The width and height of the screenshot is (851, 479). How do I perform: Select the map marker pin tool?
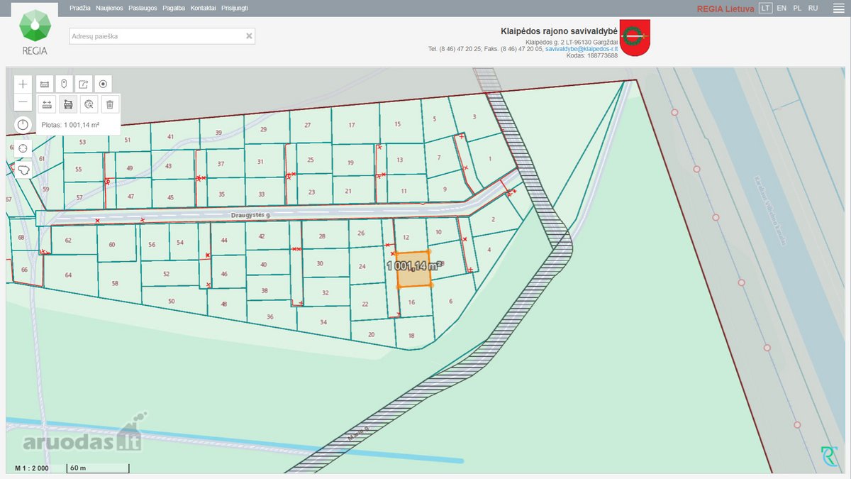(x=64, y=84)
